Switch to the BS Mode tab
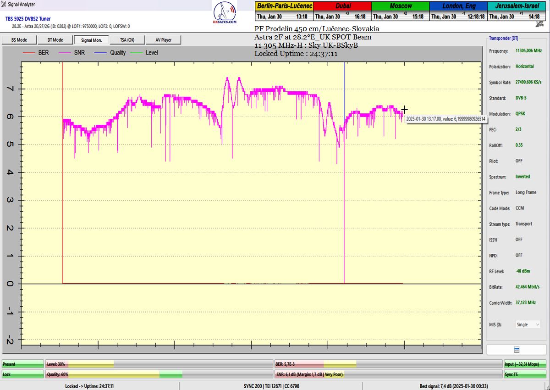This screenshot has height=390, width=550. click(19, 40)
